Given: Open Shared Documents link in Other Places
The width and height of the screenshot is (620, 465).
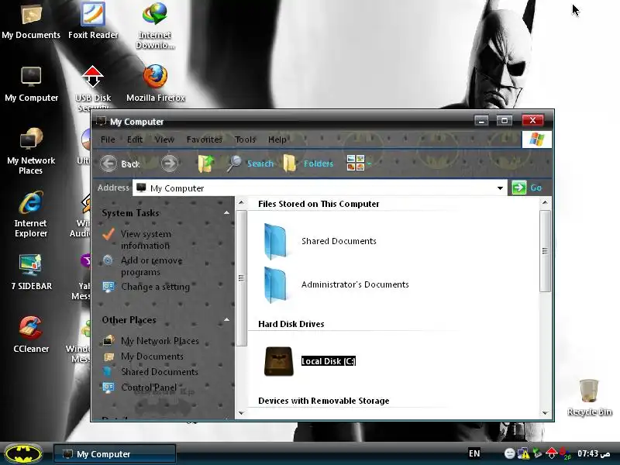Looking at the screenshot, I should 160,372.
